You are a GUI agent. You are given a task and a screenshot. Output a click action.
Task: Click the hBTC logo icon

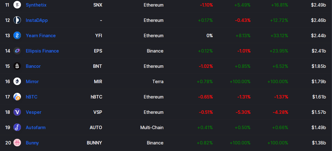[x=17, y=97]
